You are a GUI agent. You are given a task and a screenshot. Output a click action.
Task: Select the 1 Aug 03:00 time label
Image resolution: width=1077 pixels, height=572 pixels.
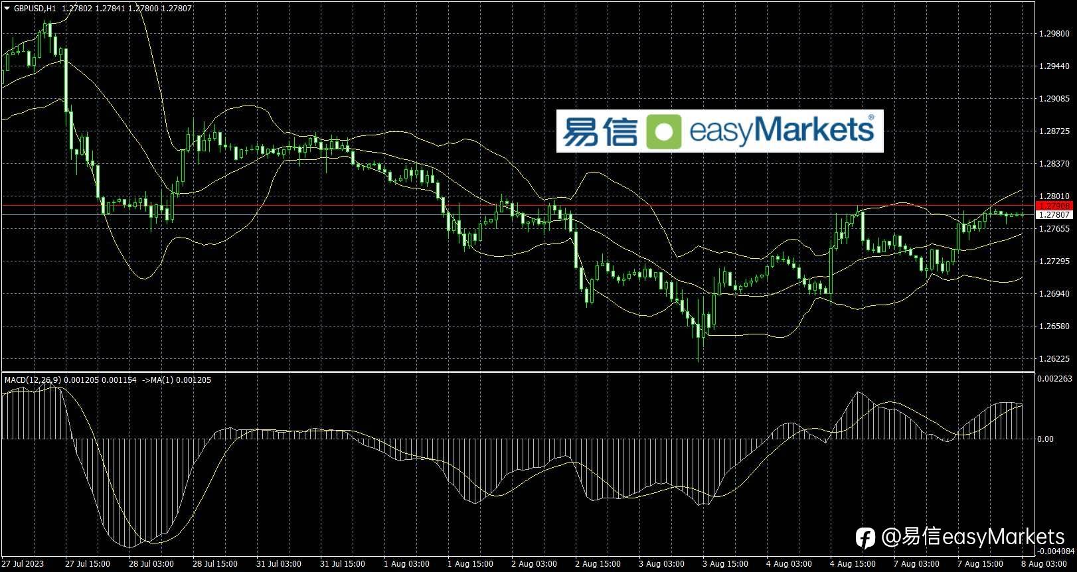(406, 564)
